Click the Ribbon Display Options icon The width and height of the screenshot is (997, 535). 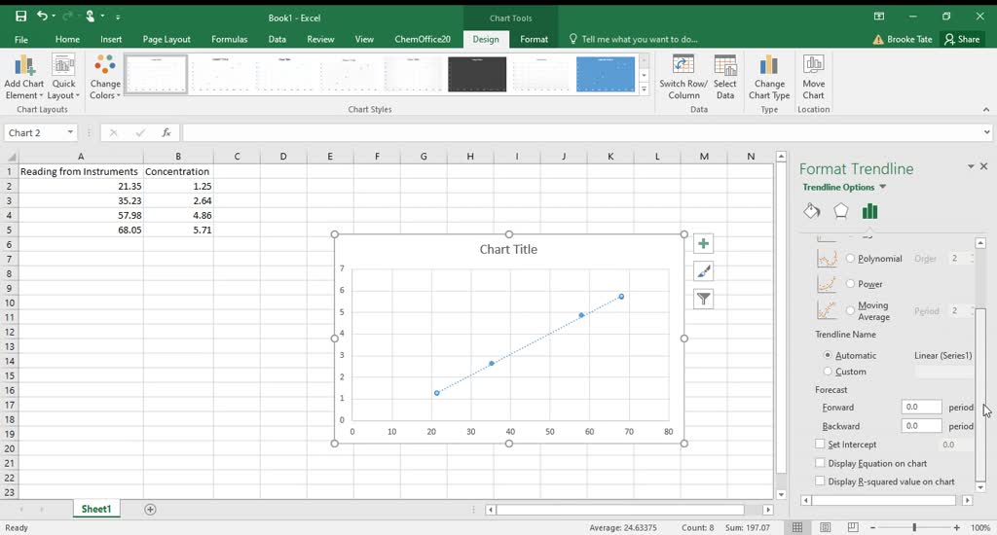(x=879, y=17)
